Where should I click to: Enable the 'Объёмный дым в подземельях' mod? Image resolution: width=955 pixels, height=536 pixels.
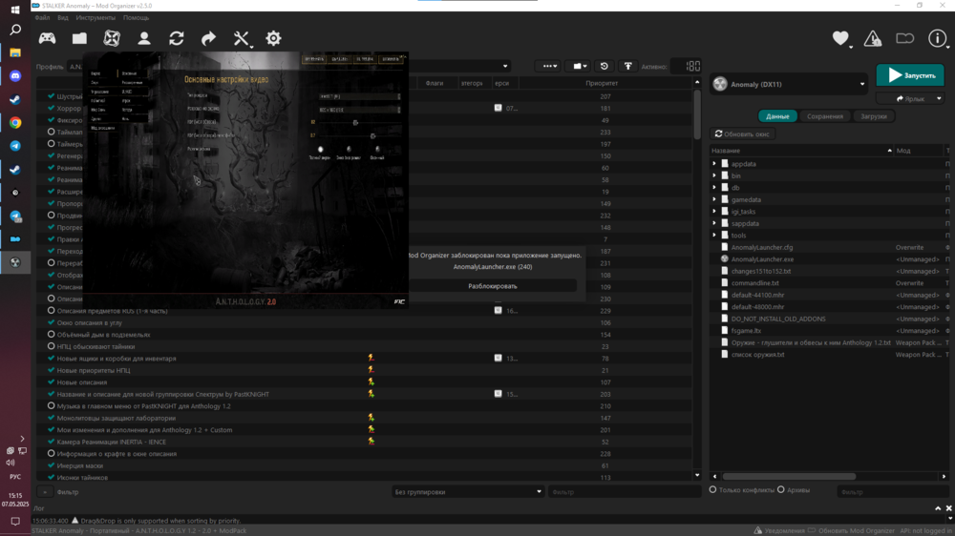(x=52, y=335)
